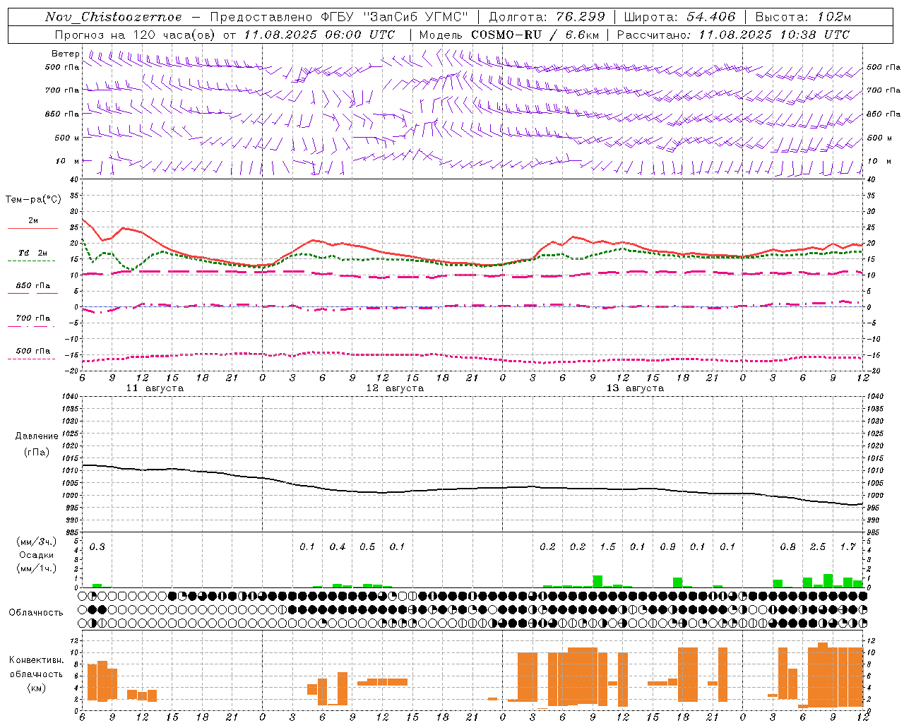Click the Nov_Chistoozernoe station title

point(114,17)
